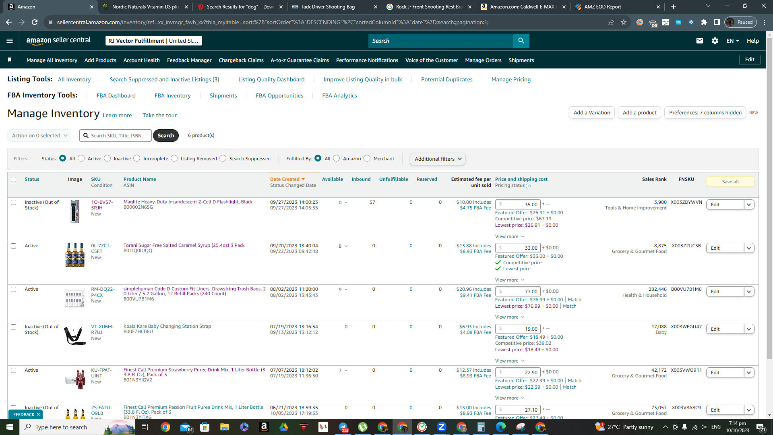Open Manage Orders

(483, 60)
